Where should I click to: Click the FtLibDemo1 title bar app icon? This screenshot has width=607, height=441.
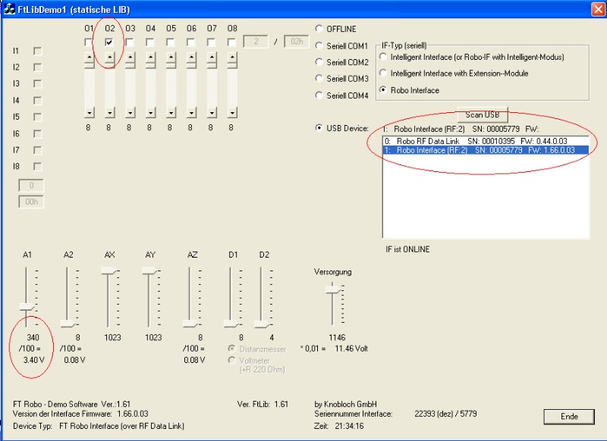coord(9,8)
